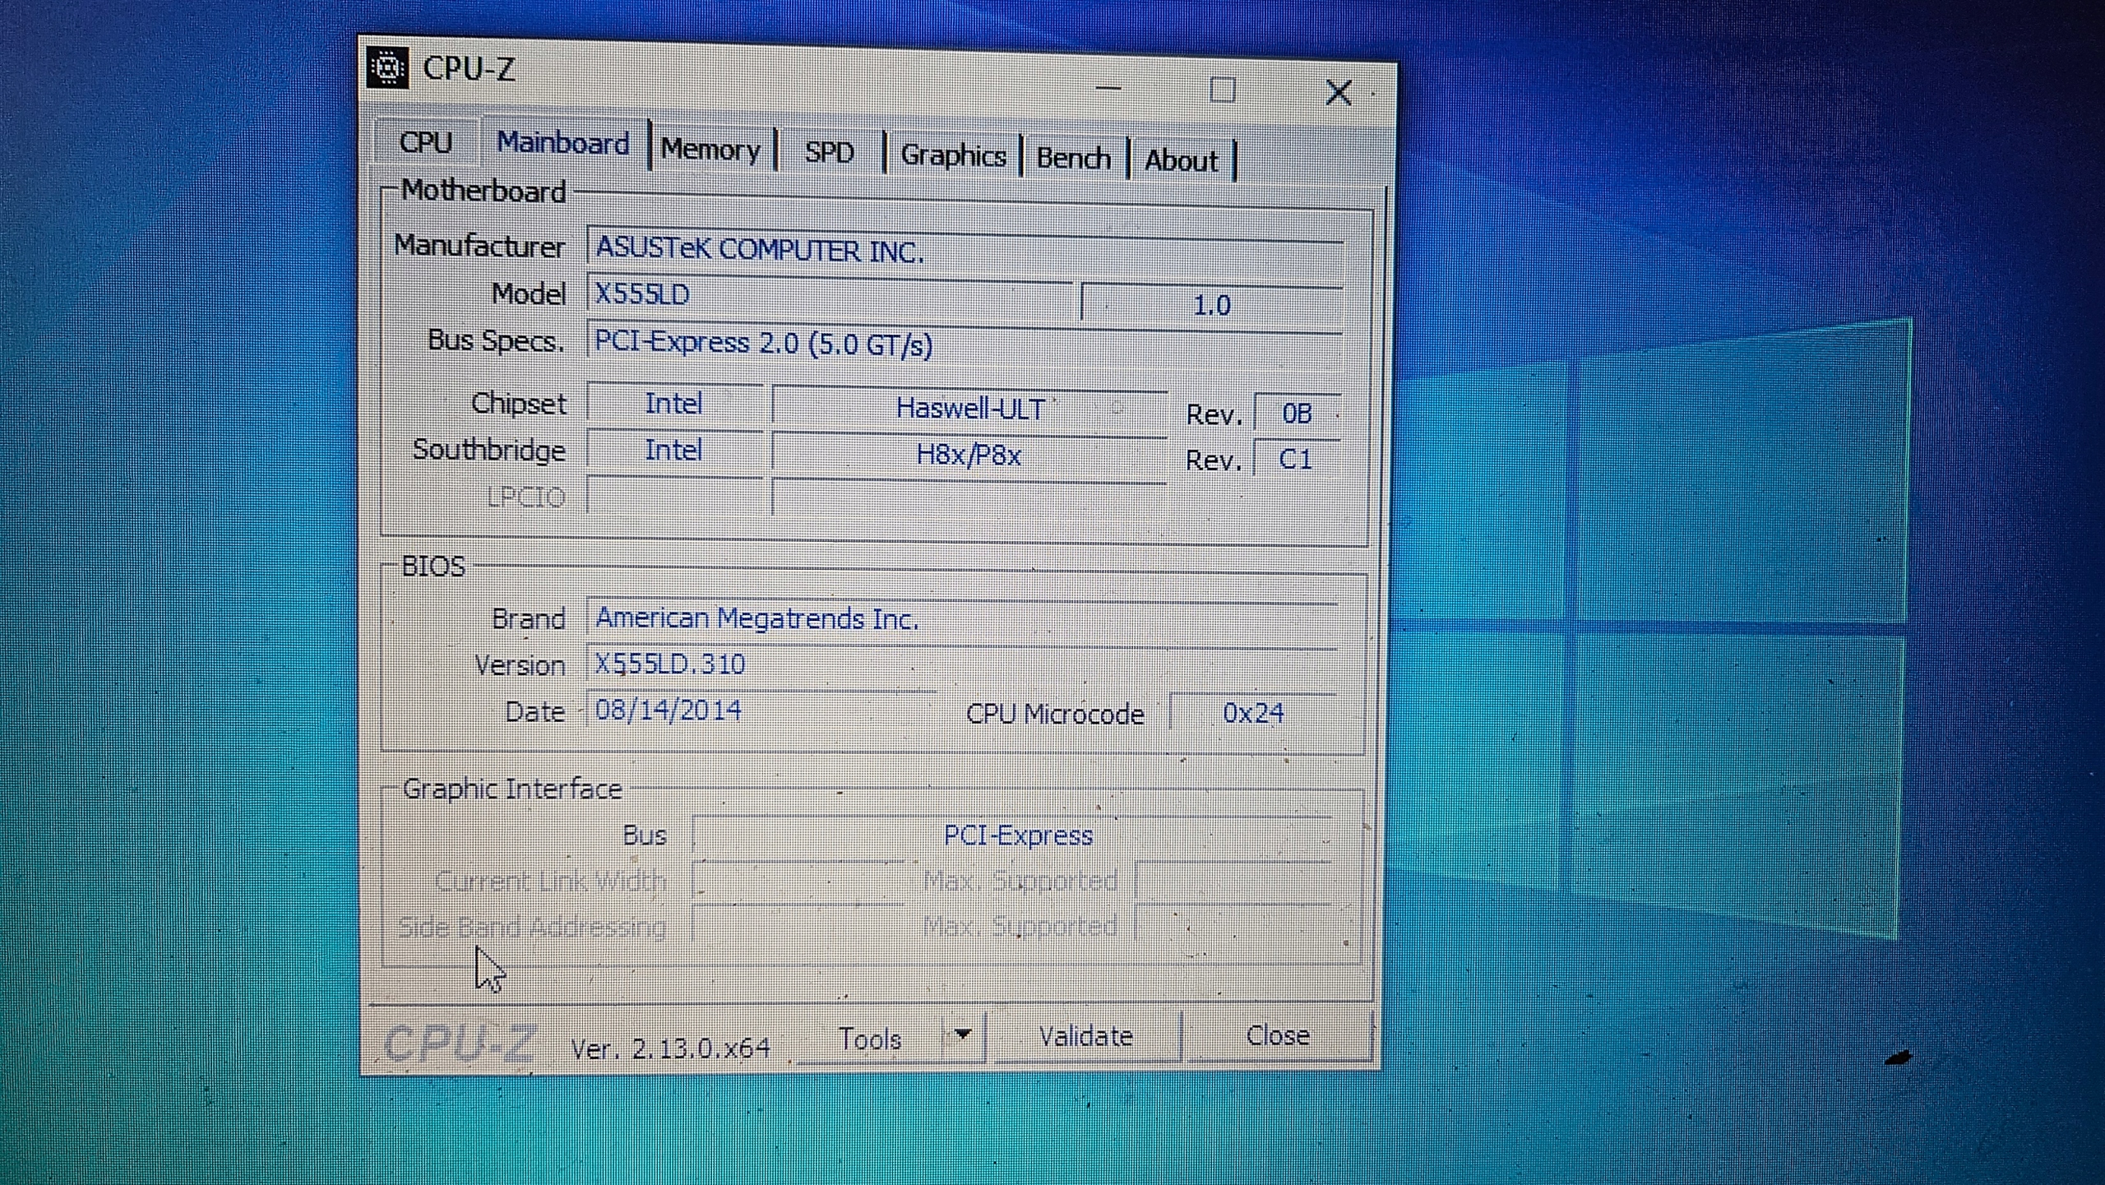
Task: Click the Tools button
Action: point(870,1039)
